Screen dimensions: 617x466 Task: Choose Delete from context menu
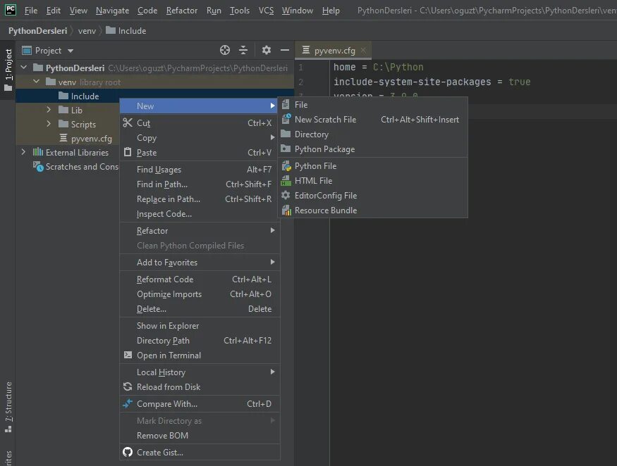point(200,309)
